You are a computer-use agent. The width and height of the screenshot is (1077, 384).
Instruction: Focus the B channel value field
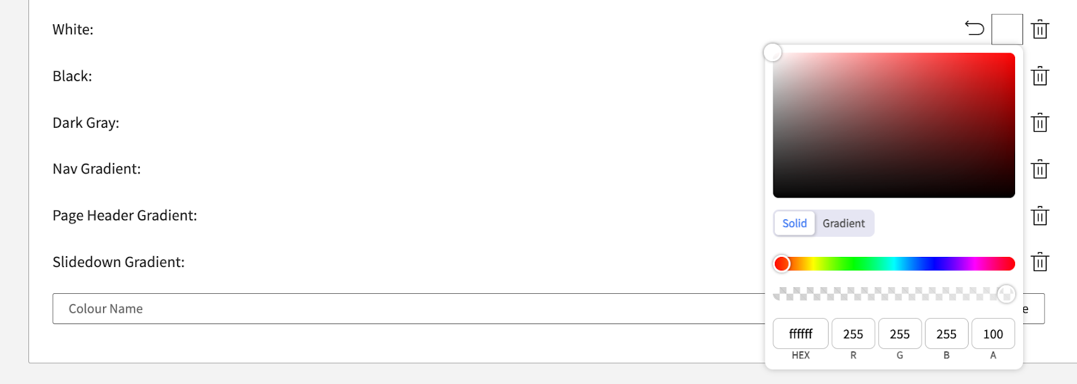coord(946,334)
